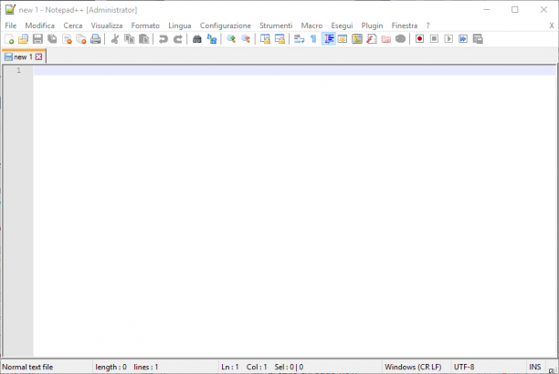
Task: Toggle show all characters pilcrow icon
Action: click(x=313, y=39)
